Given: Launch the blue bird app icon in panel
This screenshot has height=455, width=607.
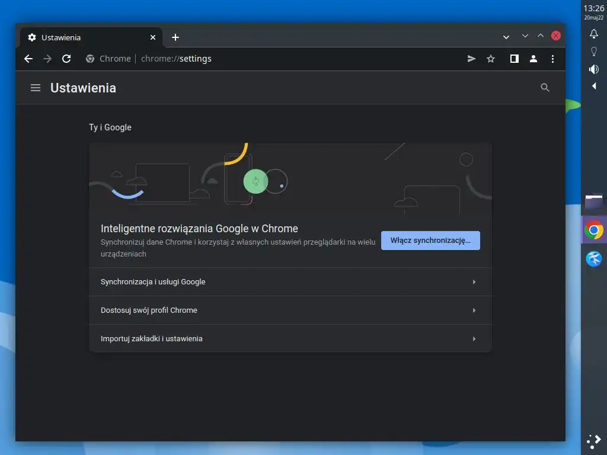Looking at the screenshot, I should [594, 259].
